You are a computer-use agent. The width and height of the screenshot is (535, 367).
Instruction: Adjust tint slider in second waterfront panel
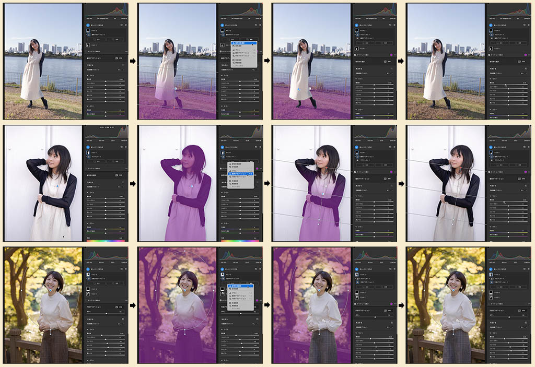240,116
